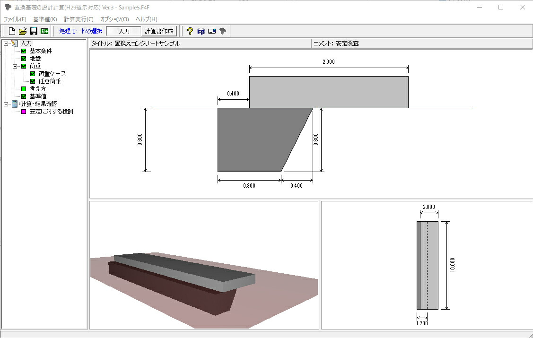533x338 pixels.
Task: Click the card-shaped toolbar icon
Action: click(212, 31)
